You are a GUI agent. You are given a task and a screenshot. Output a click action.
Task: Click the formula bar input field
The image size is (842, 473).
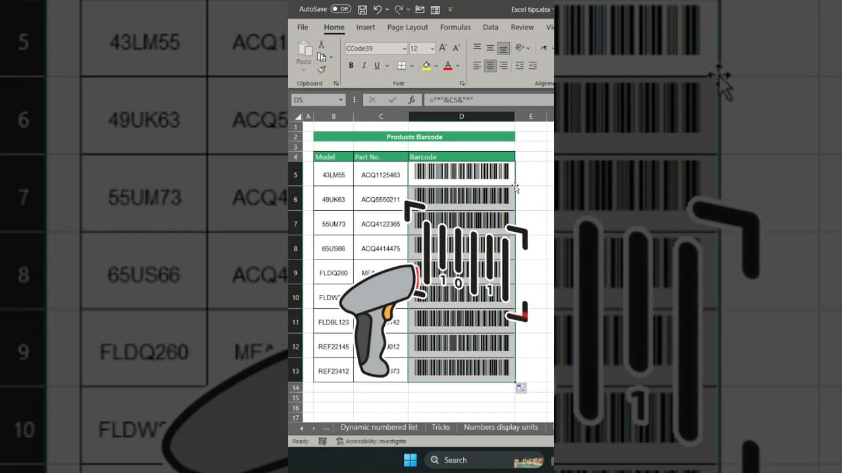[490, 100]
